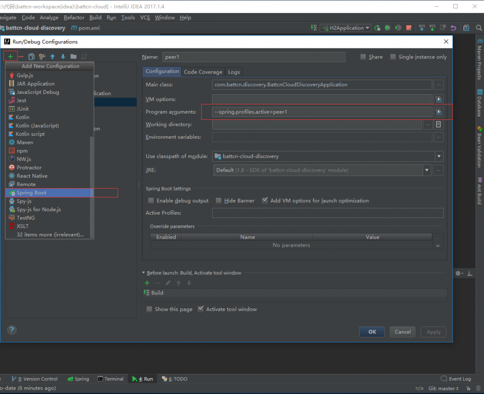This screenshot has width=484, height=394.
Task: Open the Terminal tool window
Action: click(110, 379)
